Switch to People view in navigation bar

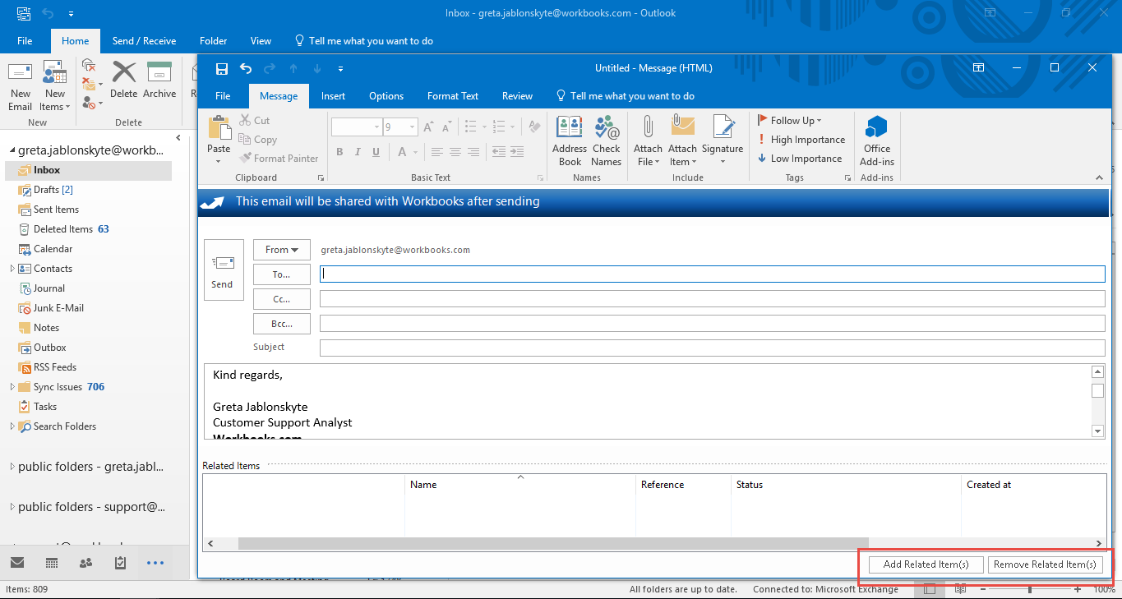[x=85, y=563]
